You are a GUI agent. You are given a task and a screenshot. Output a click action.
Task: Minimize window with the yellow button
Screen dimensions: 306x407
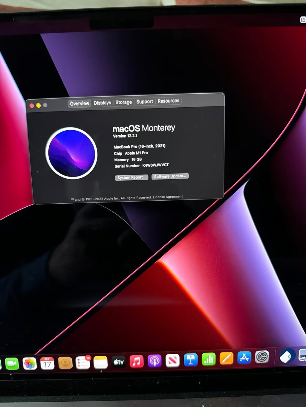coord(39,106)
